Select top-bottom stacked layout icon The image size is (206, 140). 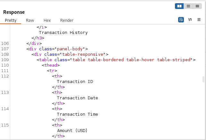click(x=188, y=6)
